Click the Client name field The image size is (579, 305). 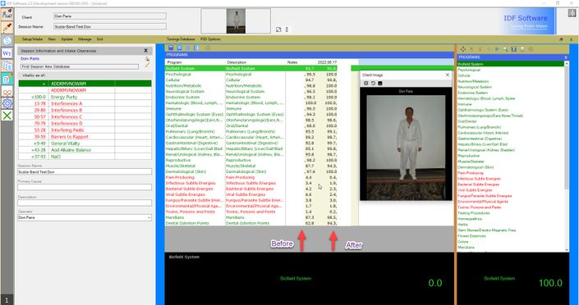[110, 16]
